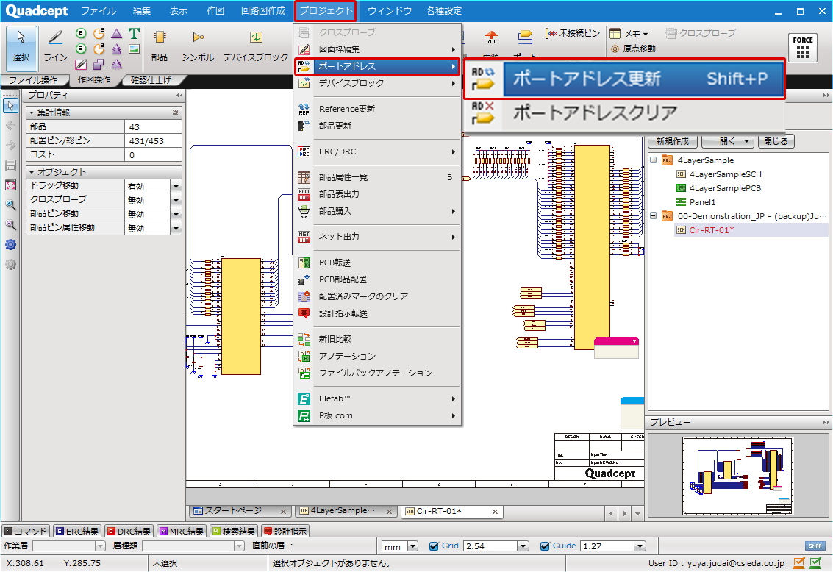The width and height of the screenshot is (833, 572).
Task: Choose ポートアドレスクリア from submenu
Action: pos(624,112)
